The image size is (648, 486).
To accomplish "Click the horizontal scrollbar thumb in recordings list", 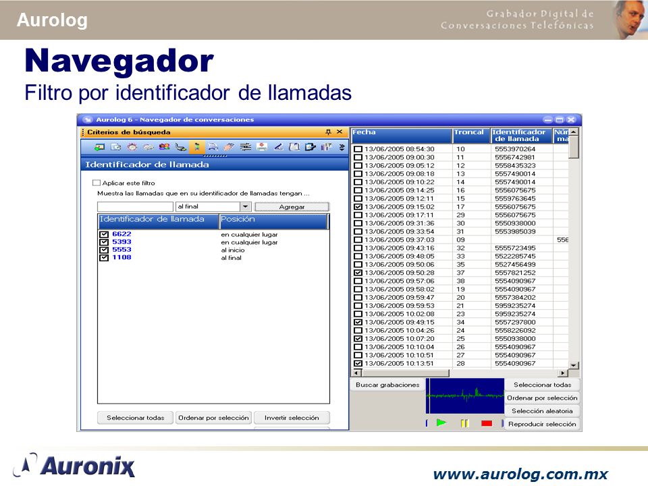I will (405, 373).
